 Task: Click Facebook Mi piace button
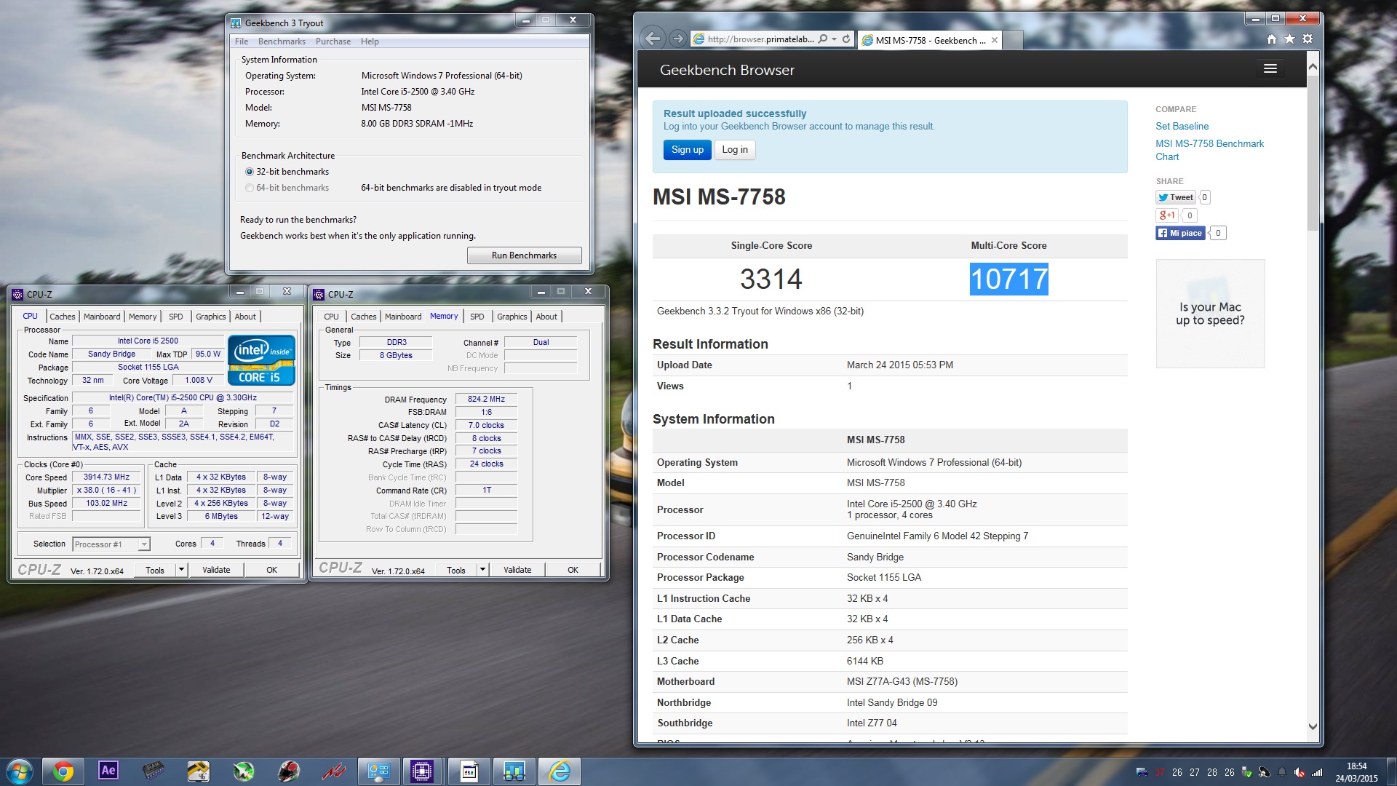[x=1180, y=233]
